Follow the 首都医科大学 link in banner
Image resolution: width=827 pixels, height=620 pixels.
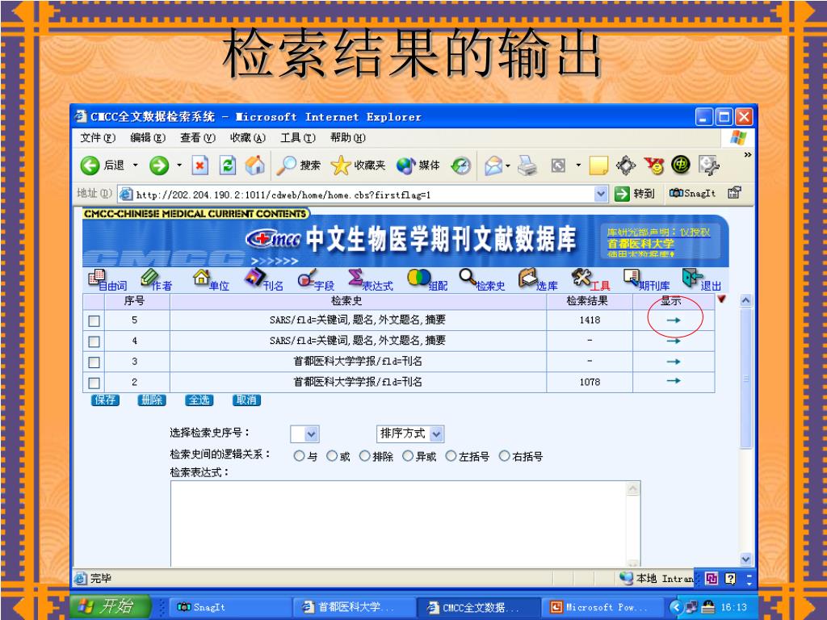click(640, 244)
